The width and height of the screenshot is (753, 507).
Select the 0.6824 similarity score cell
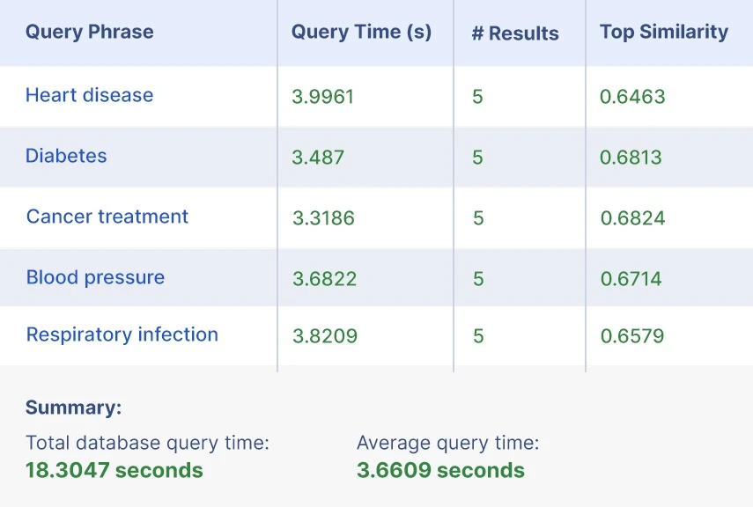[632, 218]
